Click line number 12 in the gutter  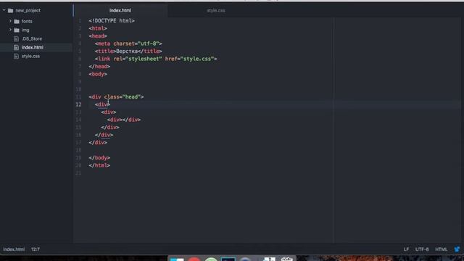point(78,104)
